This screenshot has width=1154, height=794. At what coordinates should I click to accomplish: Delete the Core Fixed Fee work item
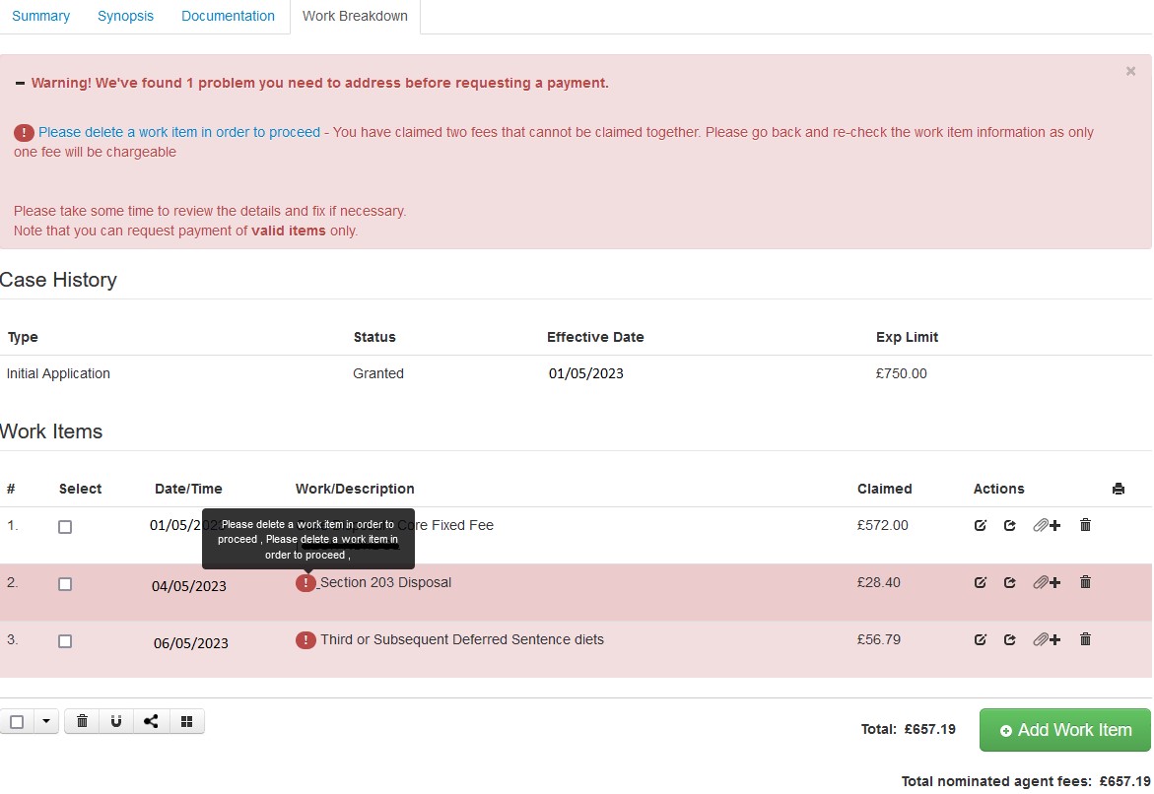(1085, 525)
